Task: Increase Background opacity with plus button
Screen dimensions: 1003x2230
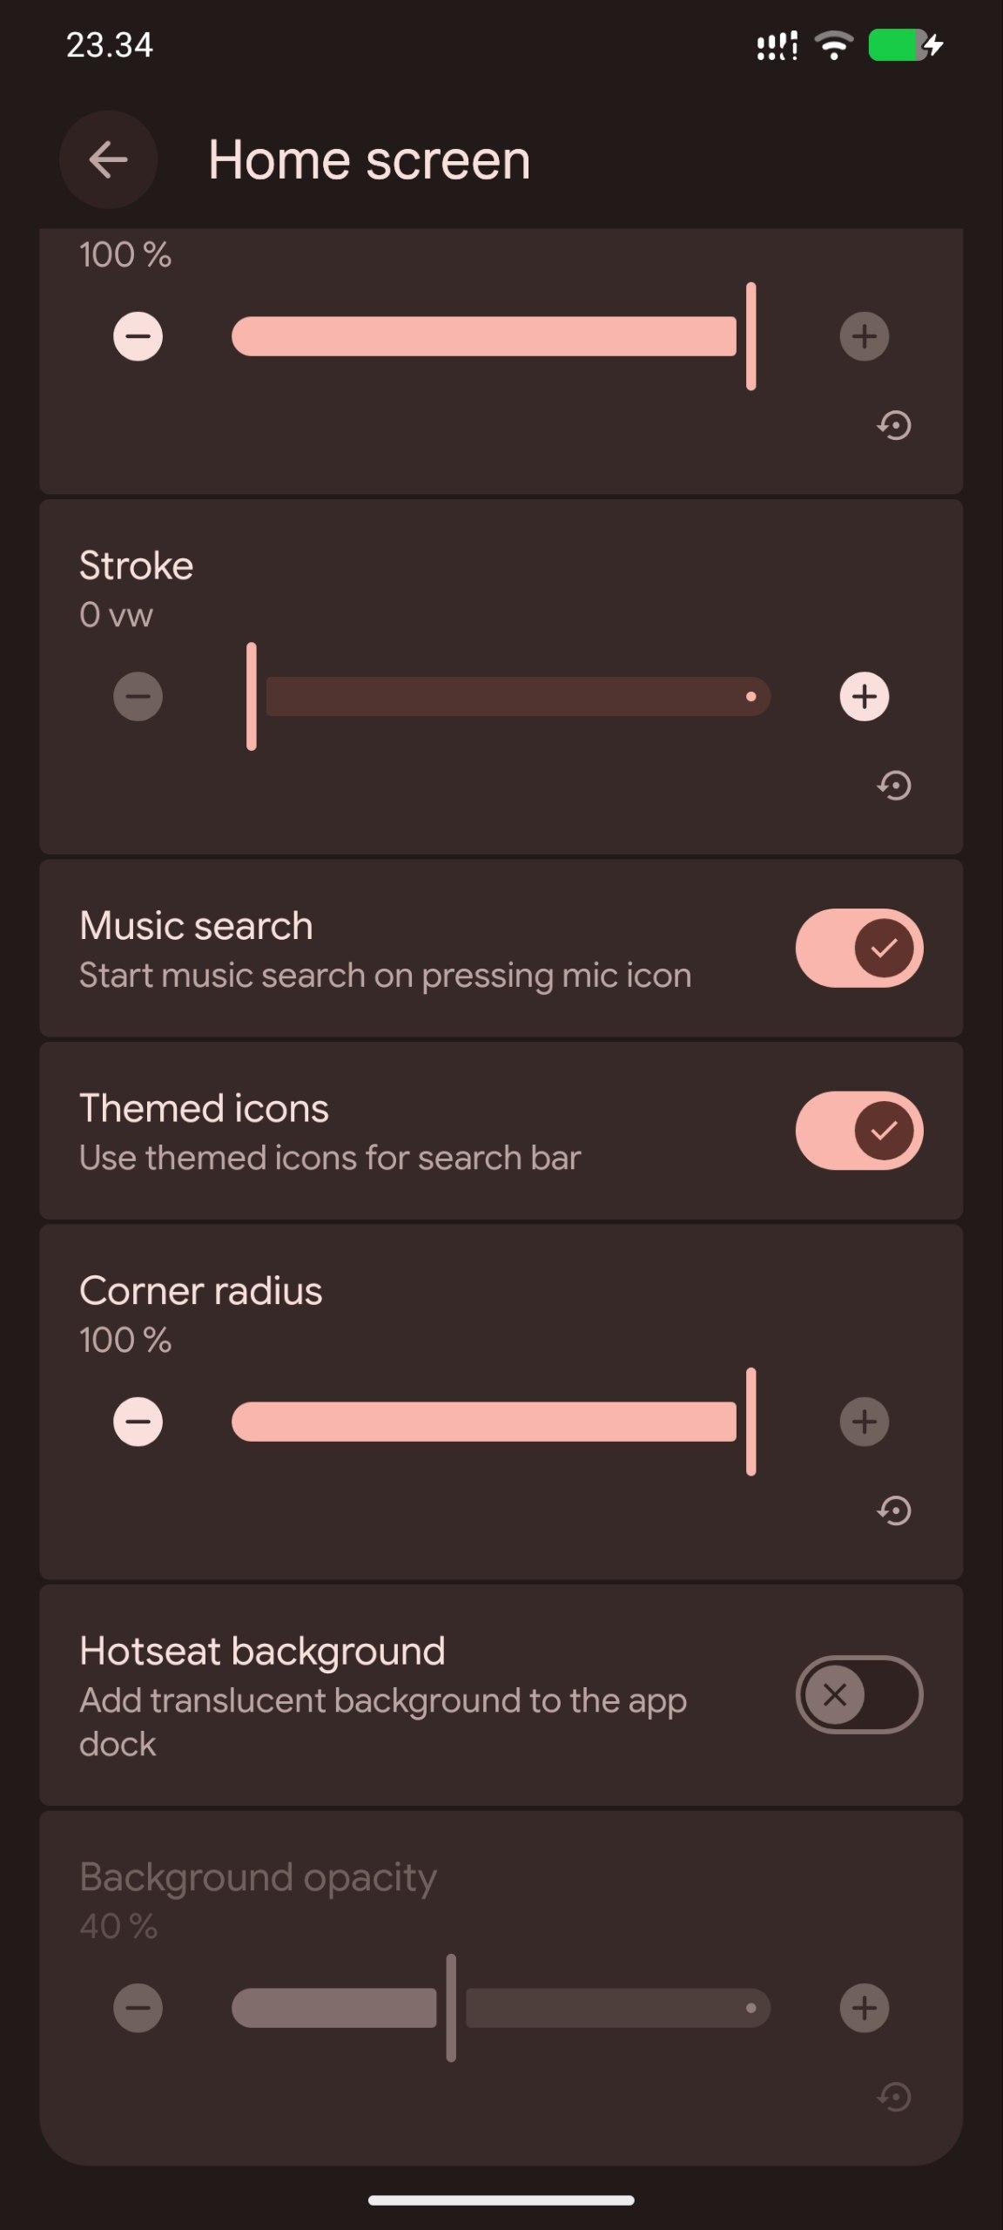Action: 864,2008
